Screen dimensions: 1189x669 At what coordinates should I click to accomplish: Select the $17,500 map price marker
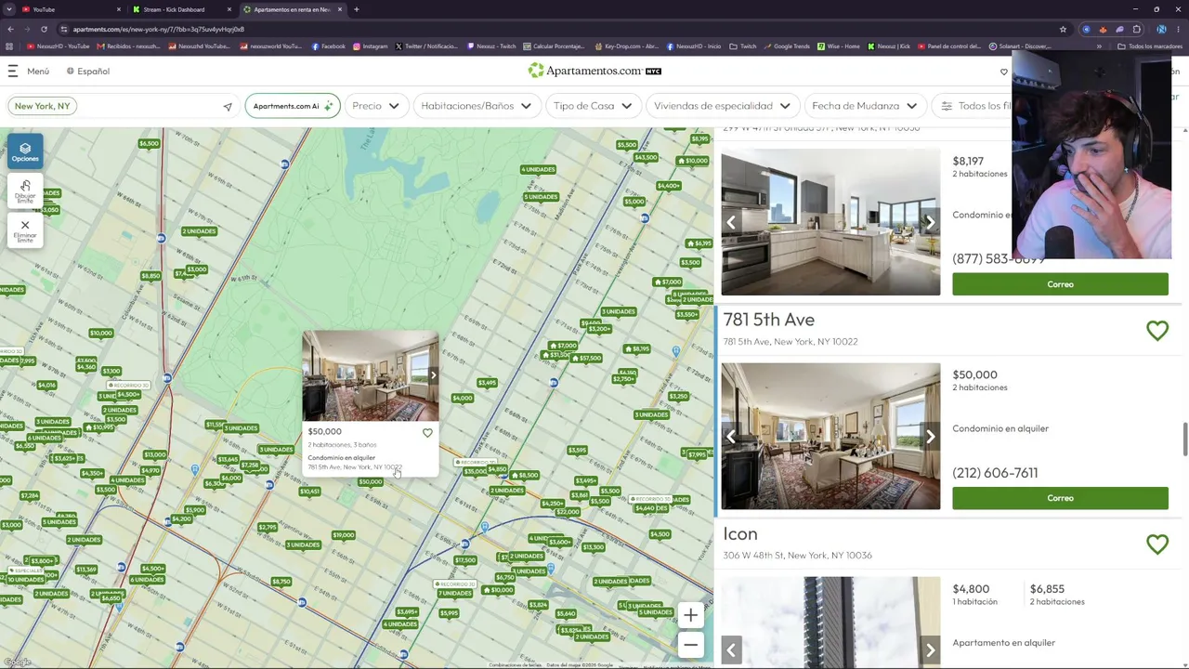click(464, 559)
